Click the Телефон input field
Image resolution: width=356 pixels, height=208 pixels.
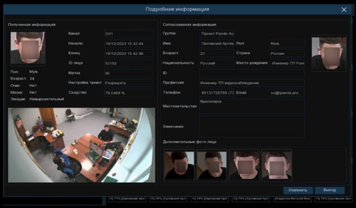pos(216,93)
